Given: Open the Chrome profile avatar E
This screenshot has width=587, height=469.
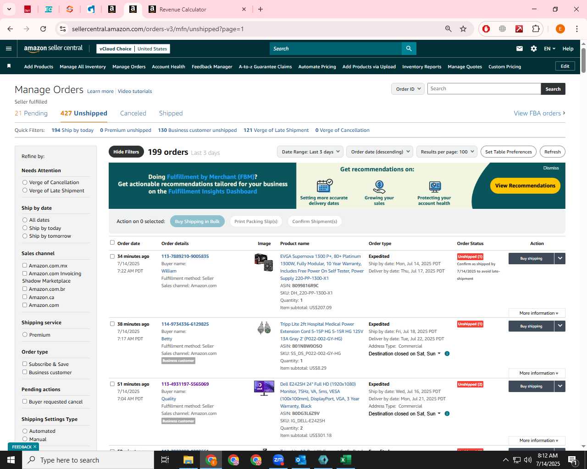Looking at the screenshot, I should tap(560, 29).
